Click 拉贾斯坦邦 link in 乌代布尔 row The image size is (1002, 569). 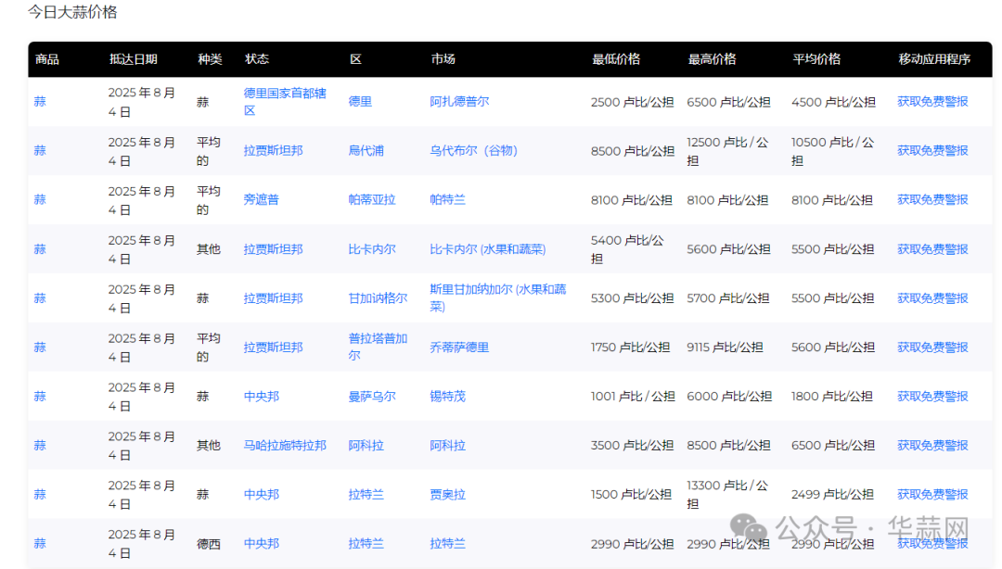[273, 151]
